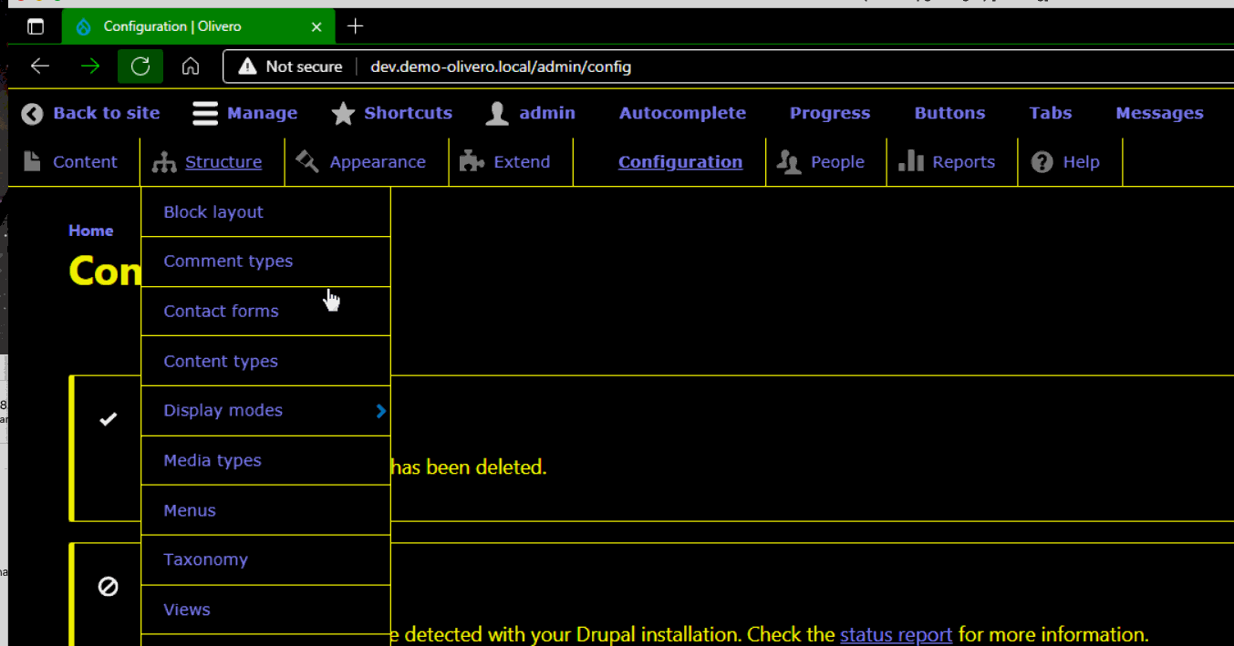Viewport: 1234px width, 646px height.
Task: Open the Help admin menu
Action: 1081,162
